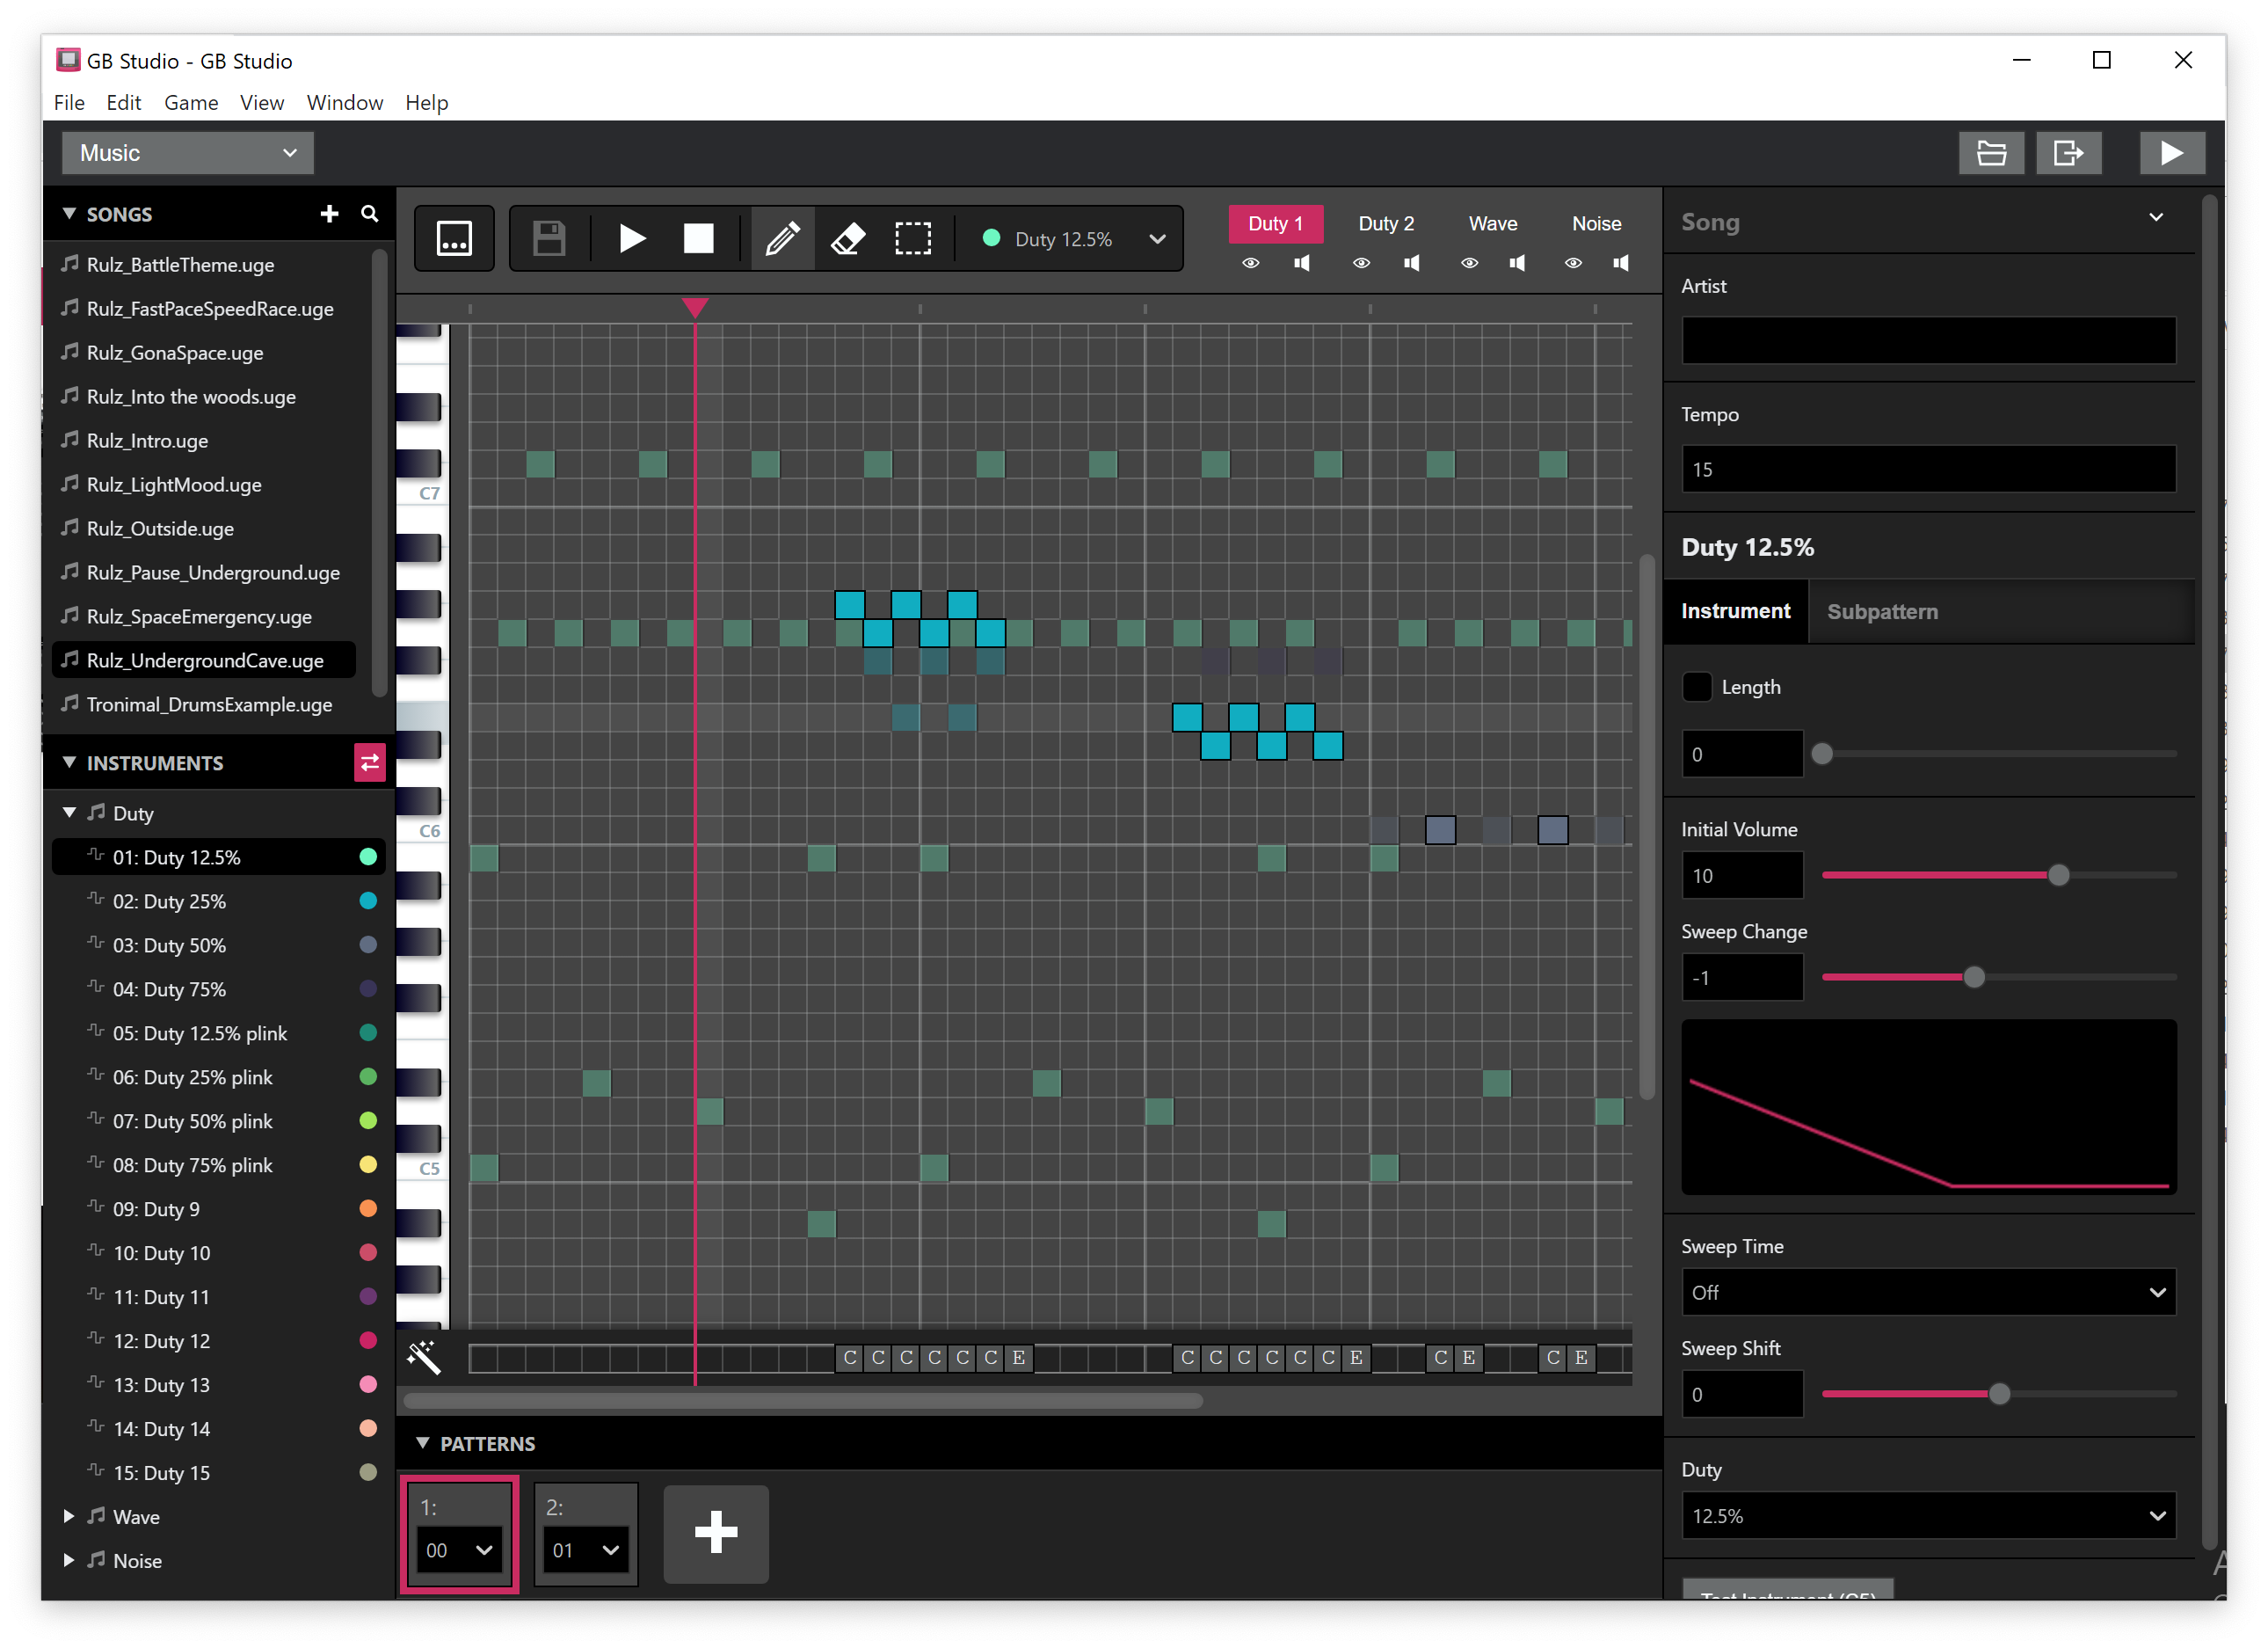This screenshot has height=1648, width=2268.
Task: Collapse the Duty instruments group
Action: pyautogui.click(x=69, y=813)
